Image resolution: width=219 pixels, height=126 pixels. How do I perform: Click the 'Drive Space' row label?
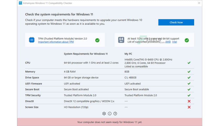pyautogui.click(x=32, y=78)
